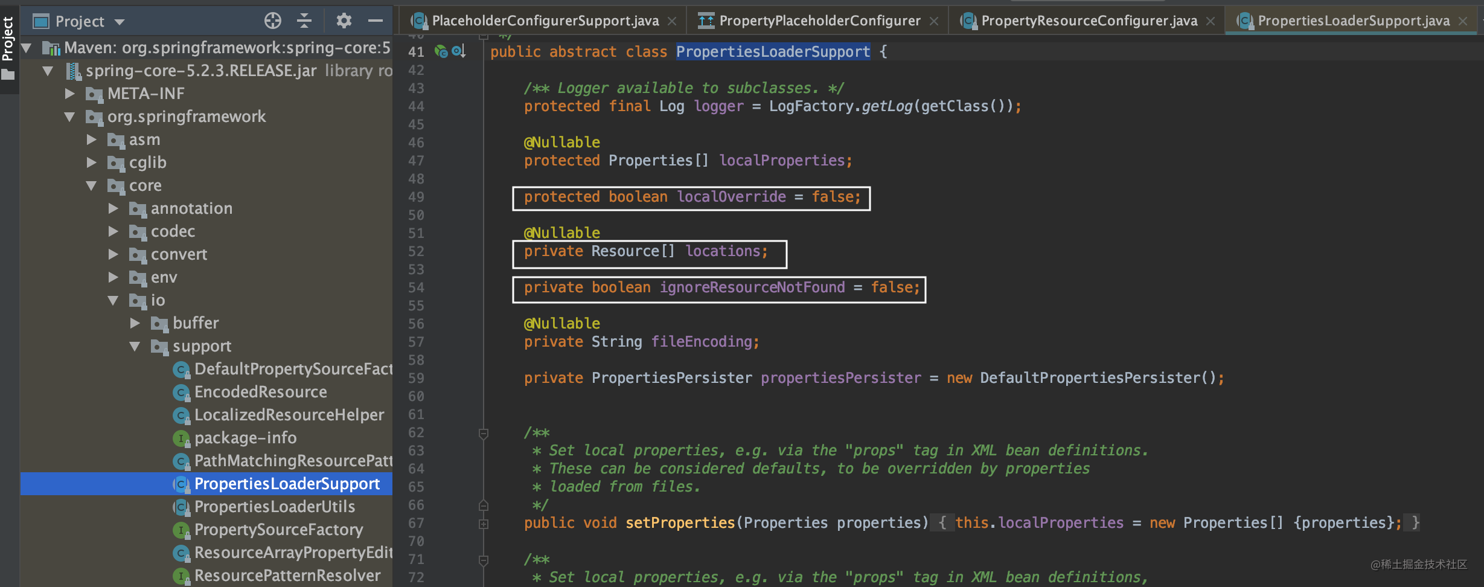Collapse the support folder
The image size is (1484, 587).
pos(135,346)
